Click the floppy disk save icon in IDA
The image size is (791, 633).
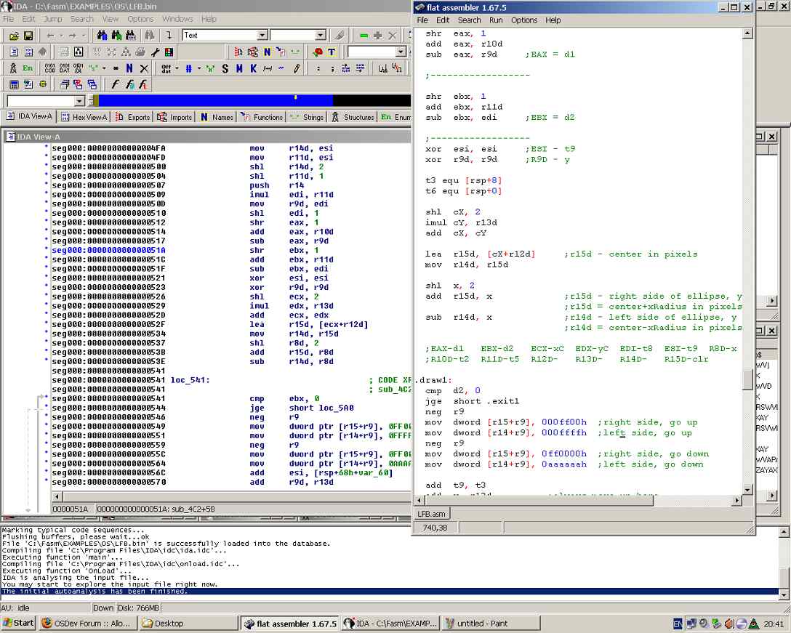click(28, 36)
